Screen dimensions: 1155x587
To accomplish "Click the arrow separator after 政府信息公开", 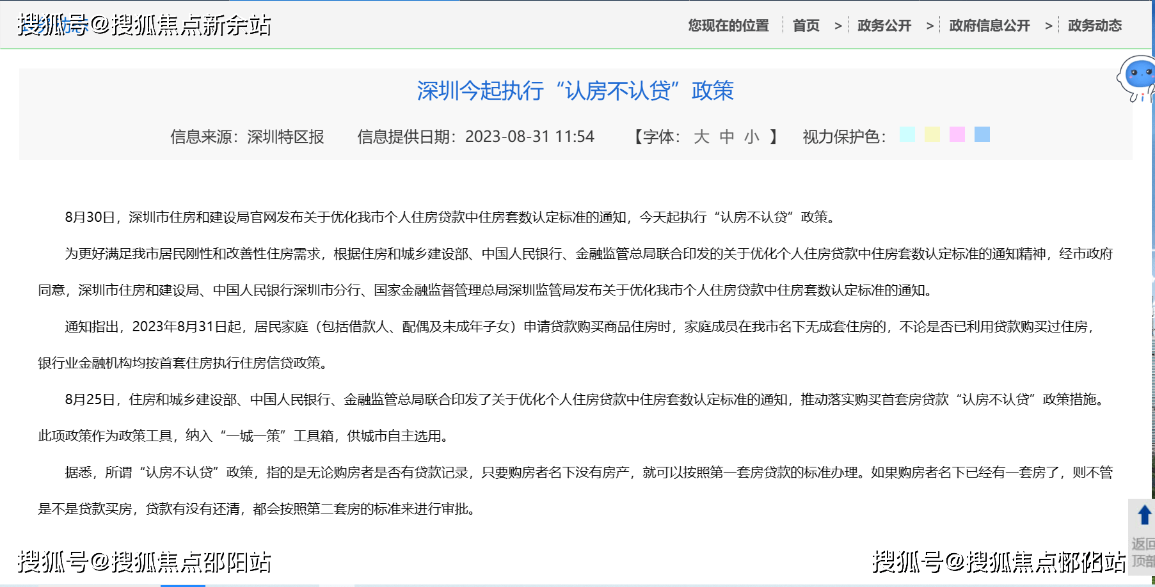I will pos(1048,26).
